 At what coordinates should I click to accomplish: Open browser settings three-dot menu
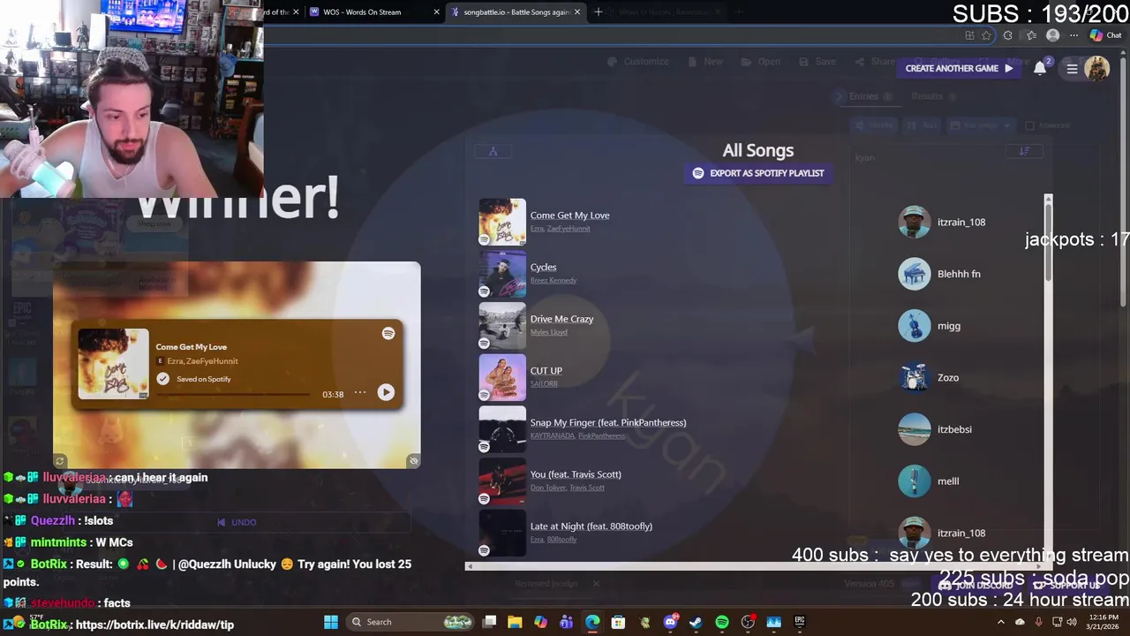pos(1073,35)
